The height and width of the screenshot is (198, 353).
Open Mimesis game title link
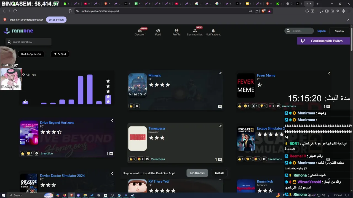[154, 75]
